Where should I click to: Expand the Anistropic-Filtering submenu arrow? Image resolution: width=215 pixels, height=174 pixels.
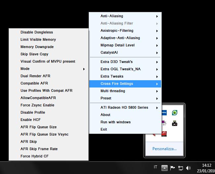click(157, 31)
